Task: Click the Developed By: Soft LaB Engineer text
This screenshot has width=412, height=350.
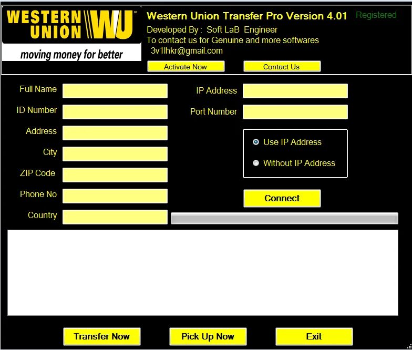Action: click(x=212, y=29)
